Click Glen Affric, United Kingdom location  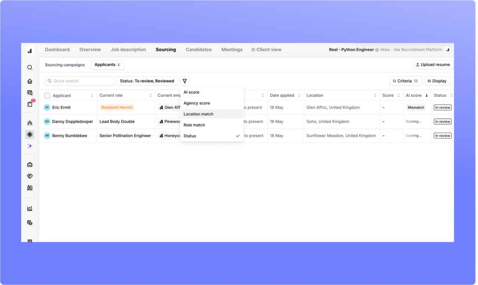tap(333, 107)
